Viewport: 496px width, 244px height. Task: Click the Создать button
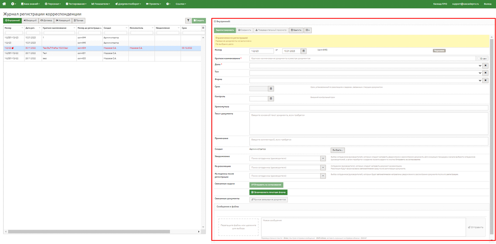tap(199, 21)
